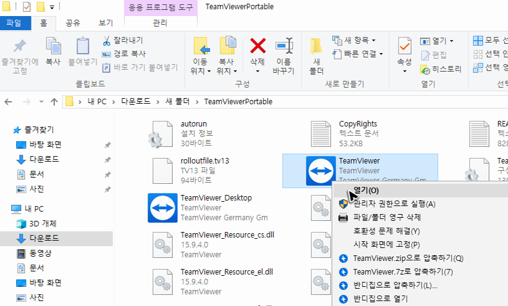Click 새 폴더 in address breadcrumb
This screenshot has width=508, height=306.
click(178, 102)
